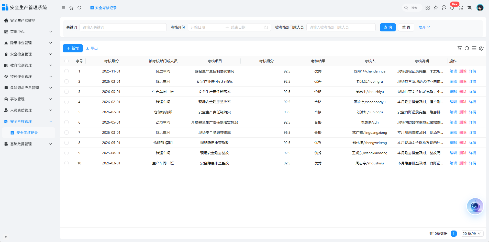Screen dimensions: 489x242
Task: Check the row 1 checkbox
Action: point(66,71)
